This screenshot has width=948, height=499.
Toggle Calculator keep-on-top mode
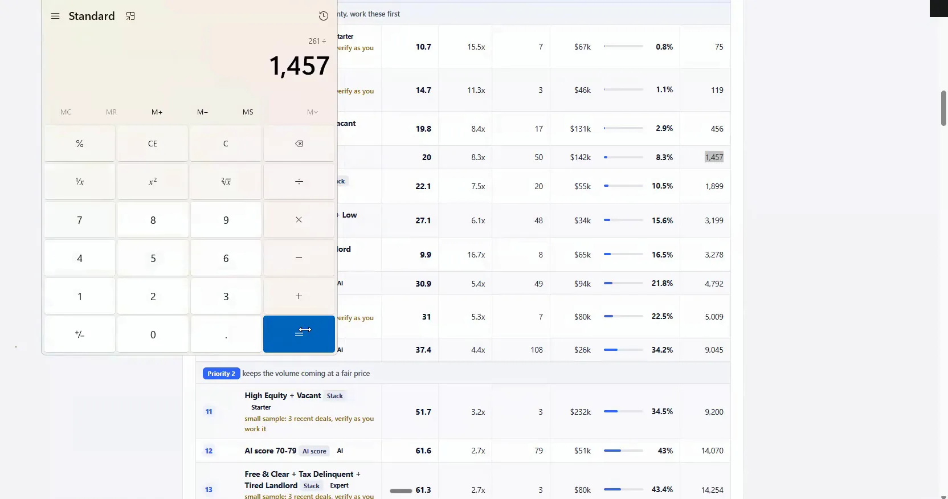130,16
